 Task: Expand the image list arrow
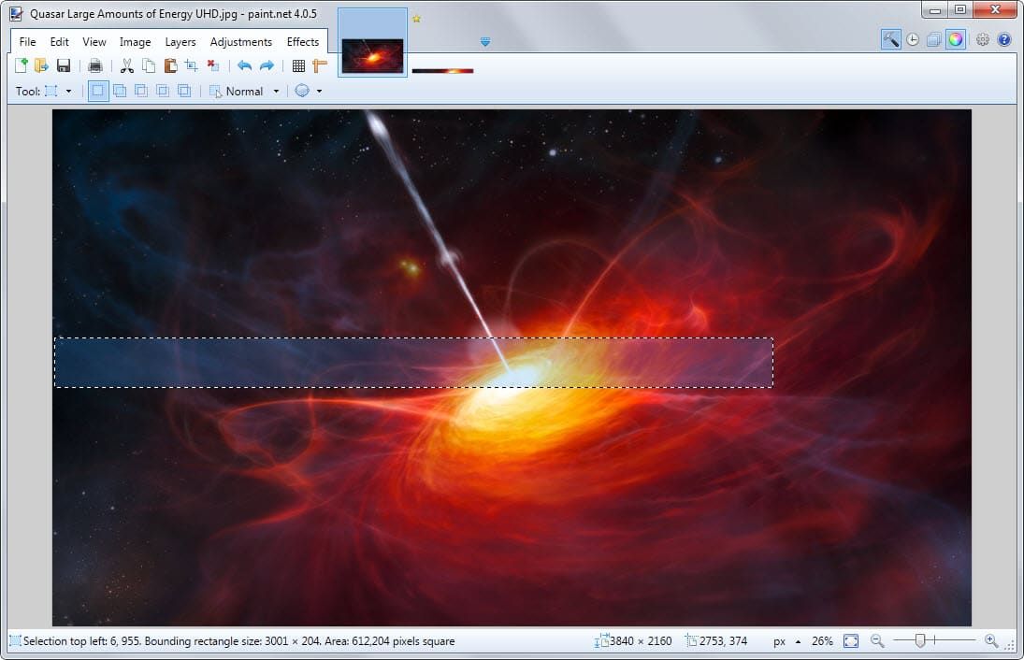485,42
